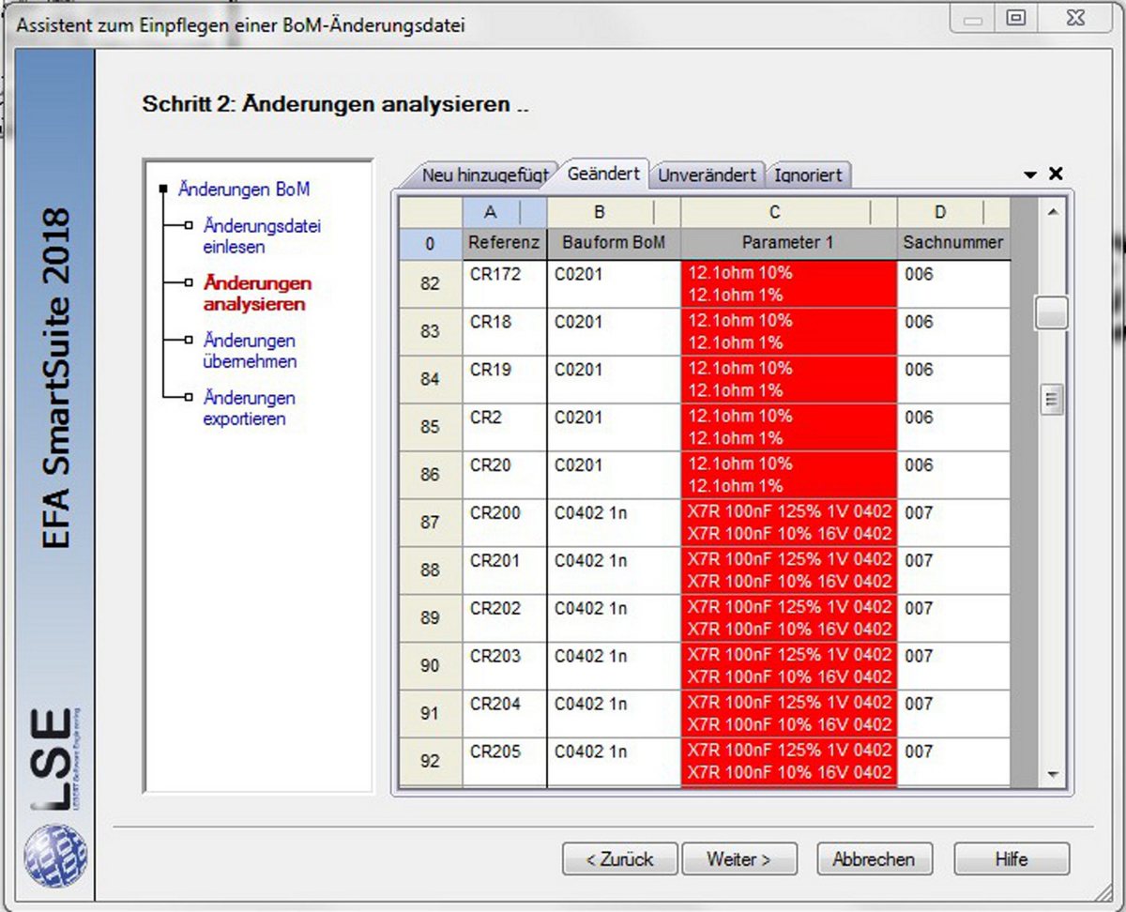
Task: Click the Bauform BoM column title
Action: [614, 243]
